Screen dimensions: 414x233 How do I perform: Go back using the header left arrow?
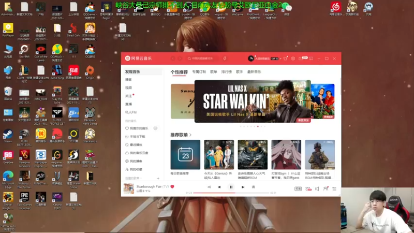pos(173,59)
